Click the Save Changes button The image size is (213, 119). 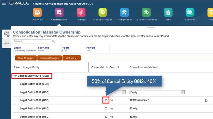click(26, 58)
